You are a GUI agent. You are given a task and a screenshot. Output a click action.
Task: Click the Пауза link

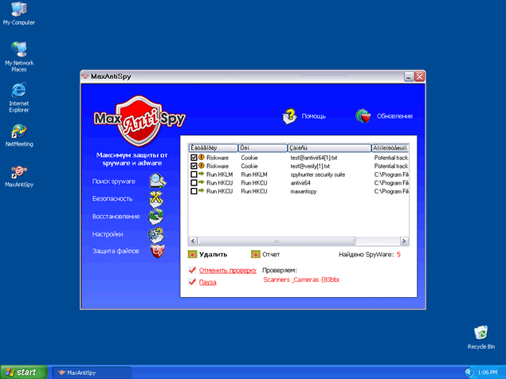pyautogui.click(x=206, y=282)
